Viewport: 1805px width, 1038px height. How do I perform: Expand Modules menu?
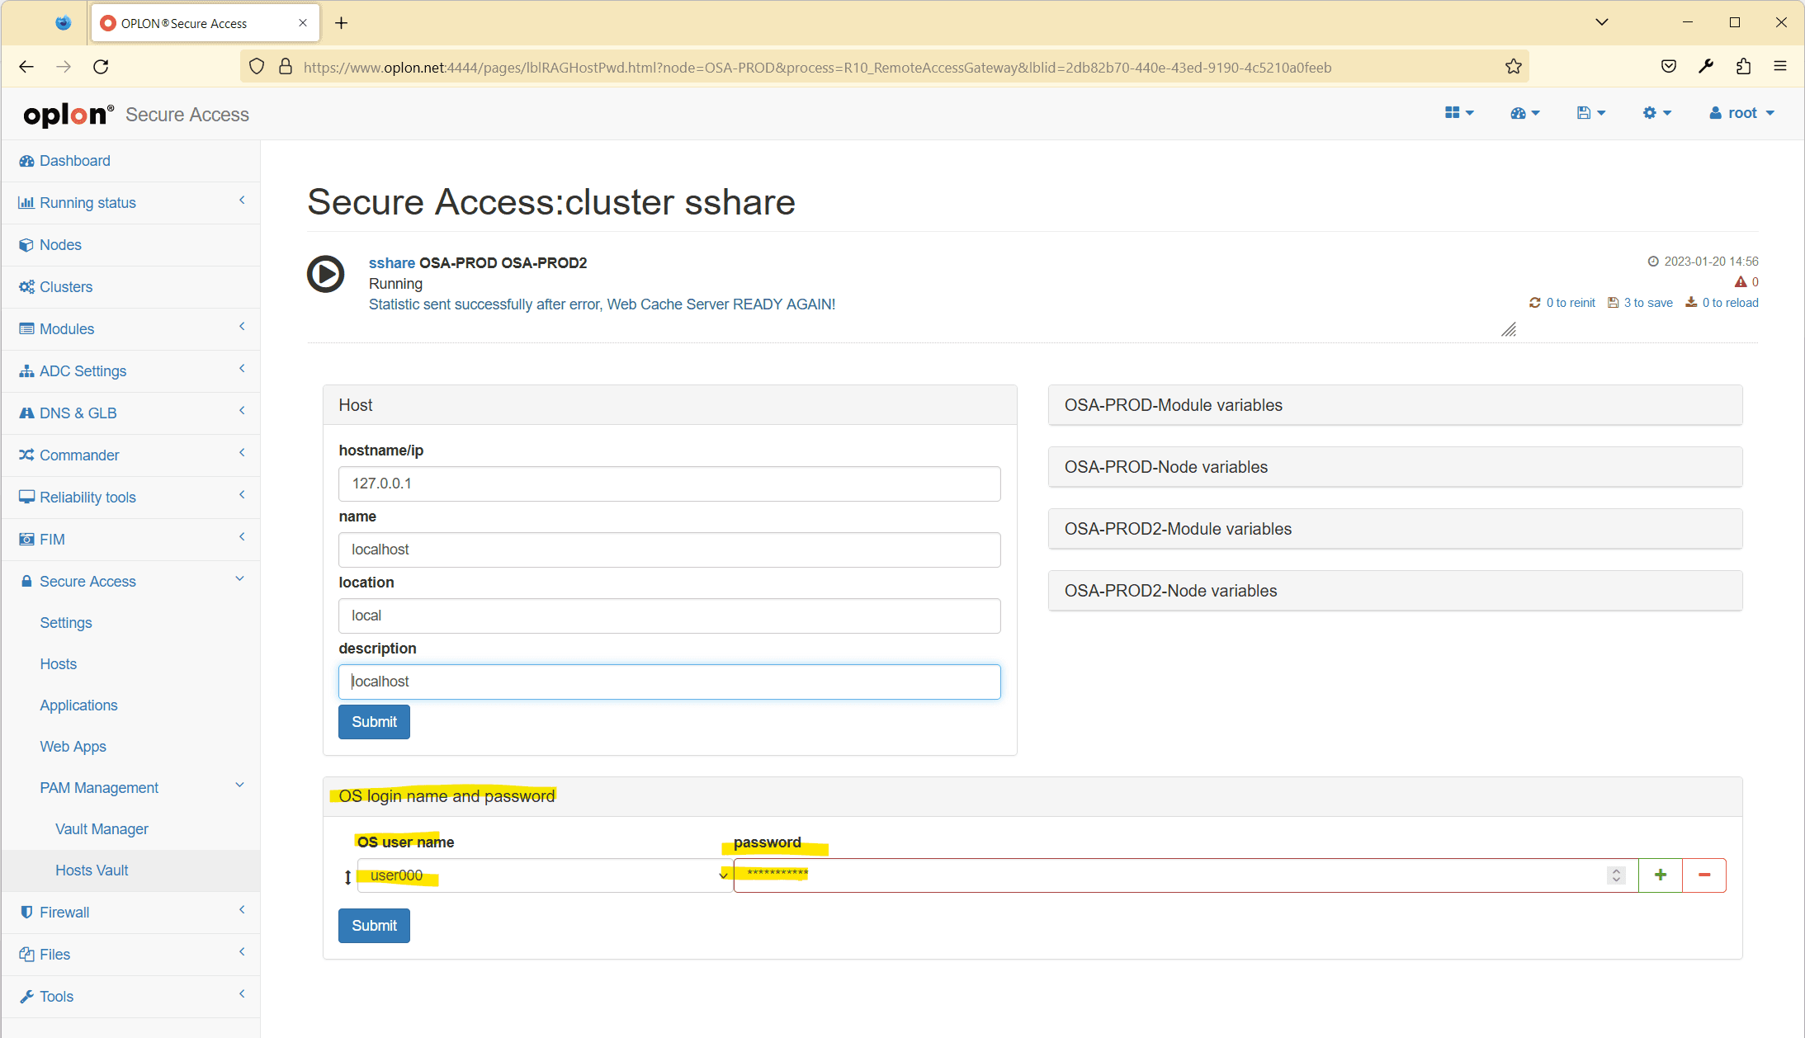pyautogui.click(x=130, y=329)
